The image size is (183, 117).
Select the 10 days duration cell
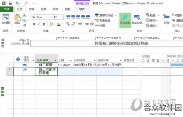(65, 65)
